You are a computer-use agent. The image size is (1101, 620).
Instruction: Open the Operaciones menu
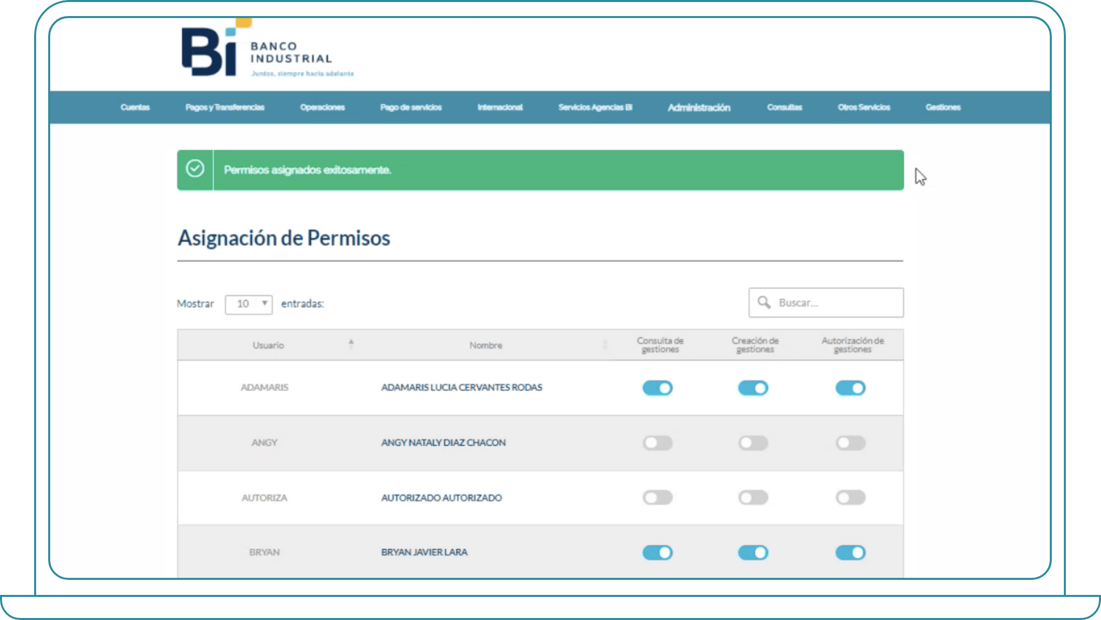click(x=322, y=107)
